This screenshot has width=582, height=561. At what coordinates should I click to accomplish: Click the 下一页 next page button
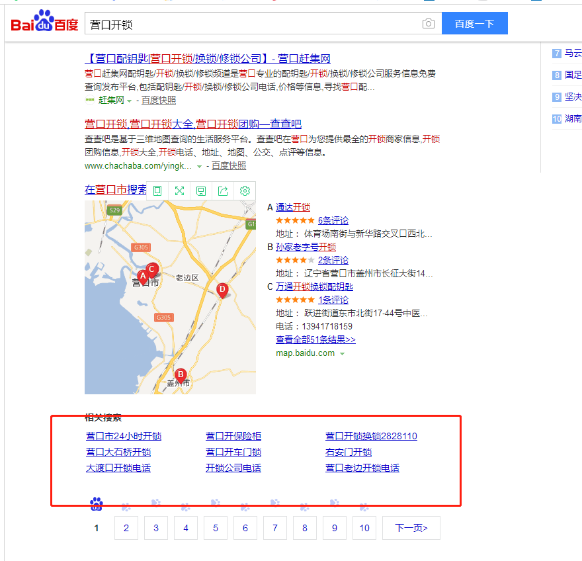point(411,528)
